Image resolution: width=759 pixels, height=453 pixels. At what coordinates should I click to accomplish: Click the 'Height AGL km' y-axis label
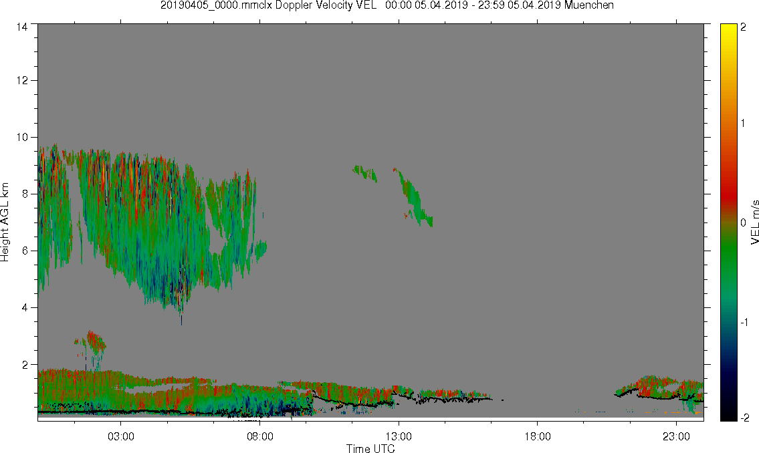pos(5,222)
